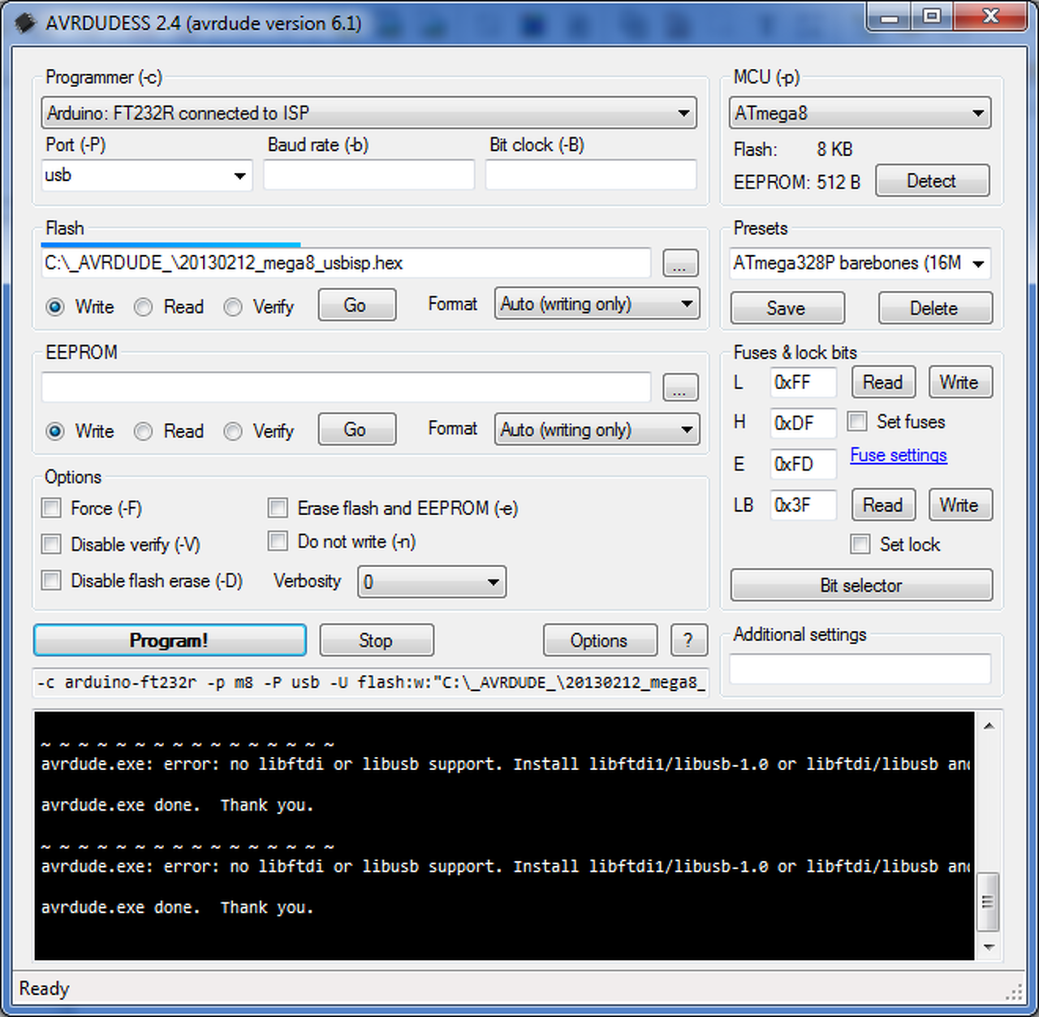Screen dimensions: 1039x1017
Task: Toggle the Set fuses checkbox
Action: coord(856,422)
